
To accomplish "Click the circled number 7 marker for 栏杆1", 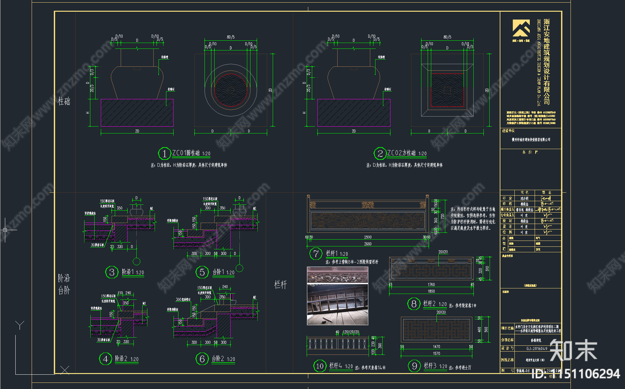I will click(316, 254).
